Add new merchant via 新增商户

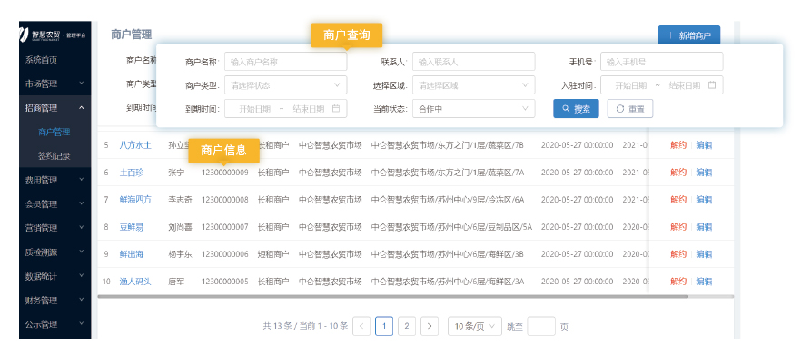point(688,35)
